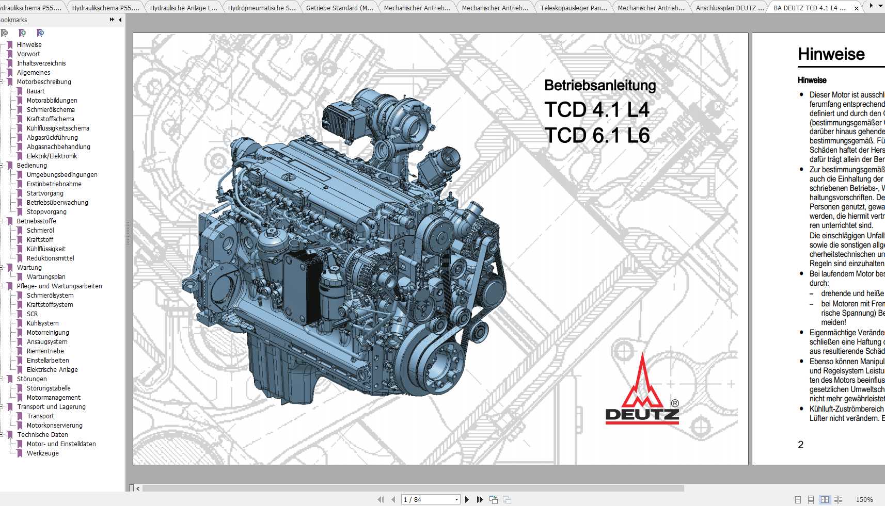Go to Riementriebe bookmark
885x506 pixels.
pos(45,351)
